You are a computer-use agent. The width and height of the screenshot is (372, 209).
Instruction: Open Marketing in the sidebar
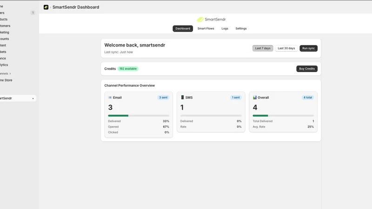tap(5, 32)
